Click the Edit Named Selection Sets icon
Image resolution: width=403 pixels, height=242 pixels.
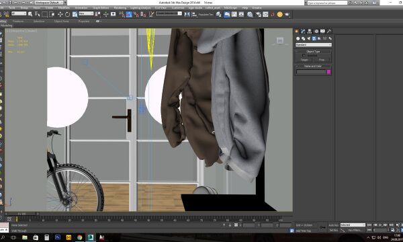(x=151, y=14)
